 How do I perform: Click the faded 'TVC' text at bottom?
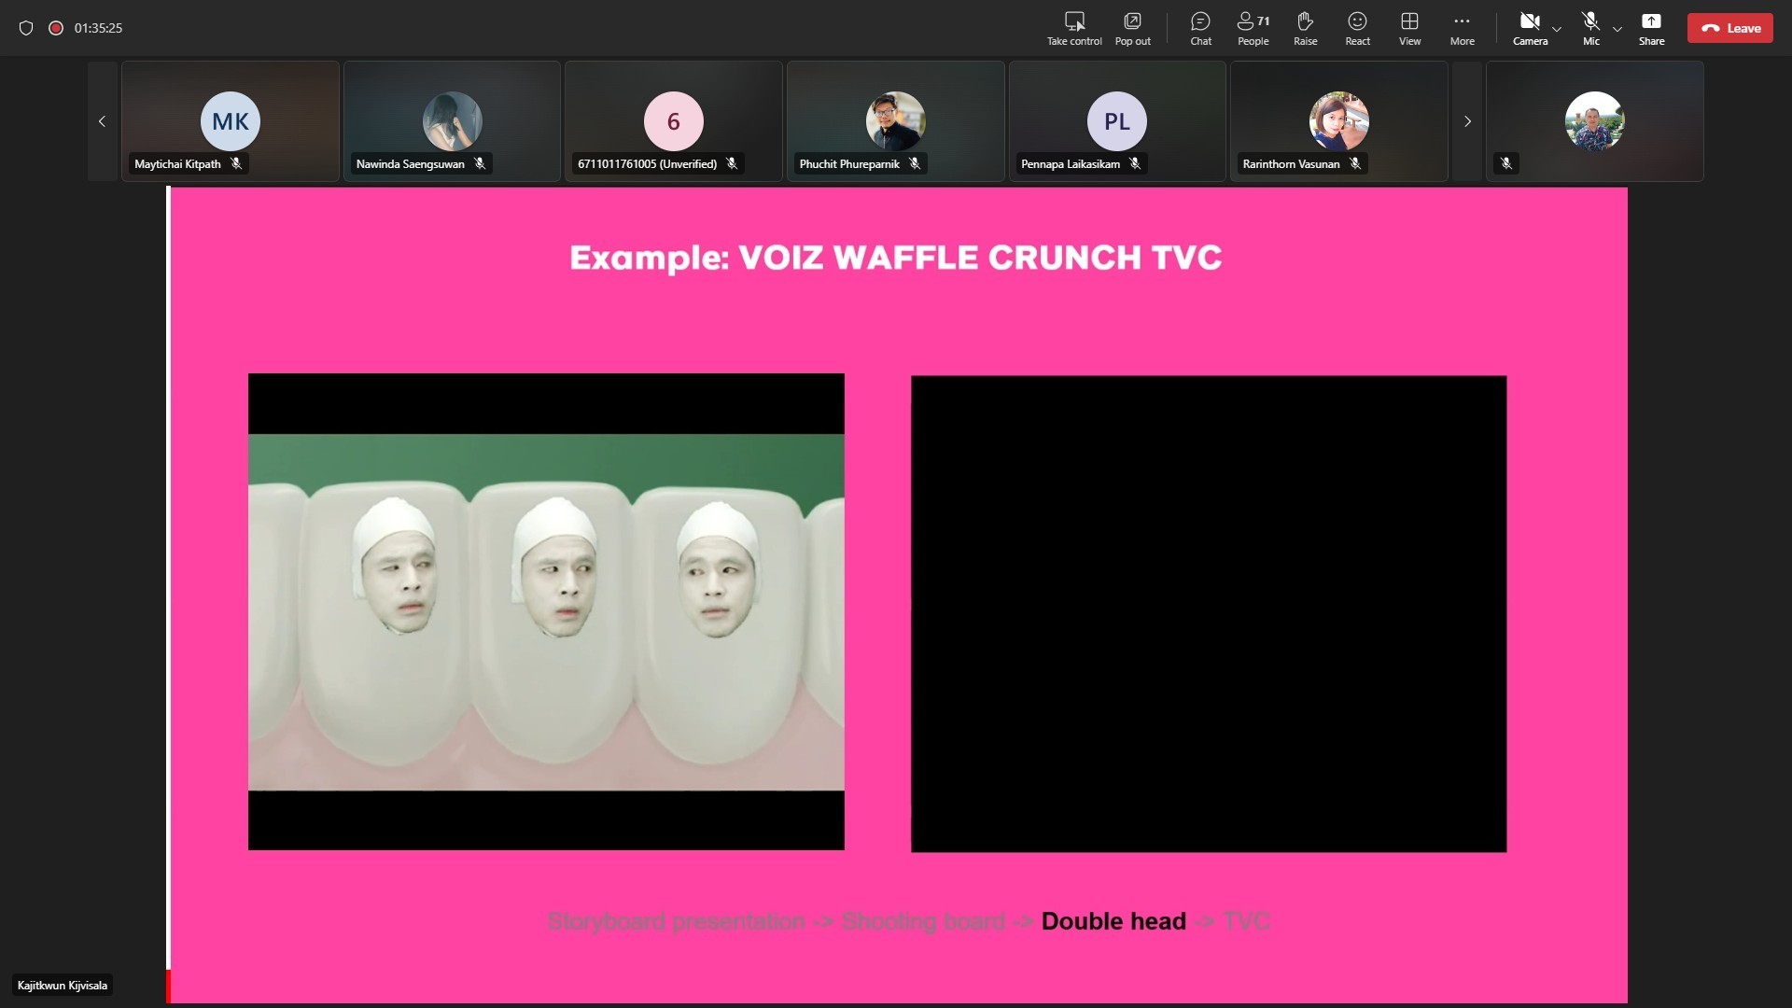click(1246, 921)
